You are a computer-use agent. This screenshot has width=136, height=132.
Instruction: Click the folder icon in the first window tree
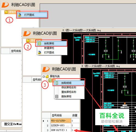[6, 12]
